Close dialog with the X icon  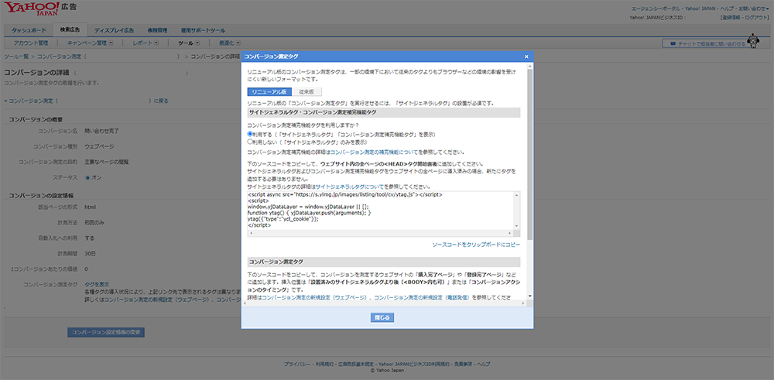pyautogui.click(x=526, y=56)
